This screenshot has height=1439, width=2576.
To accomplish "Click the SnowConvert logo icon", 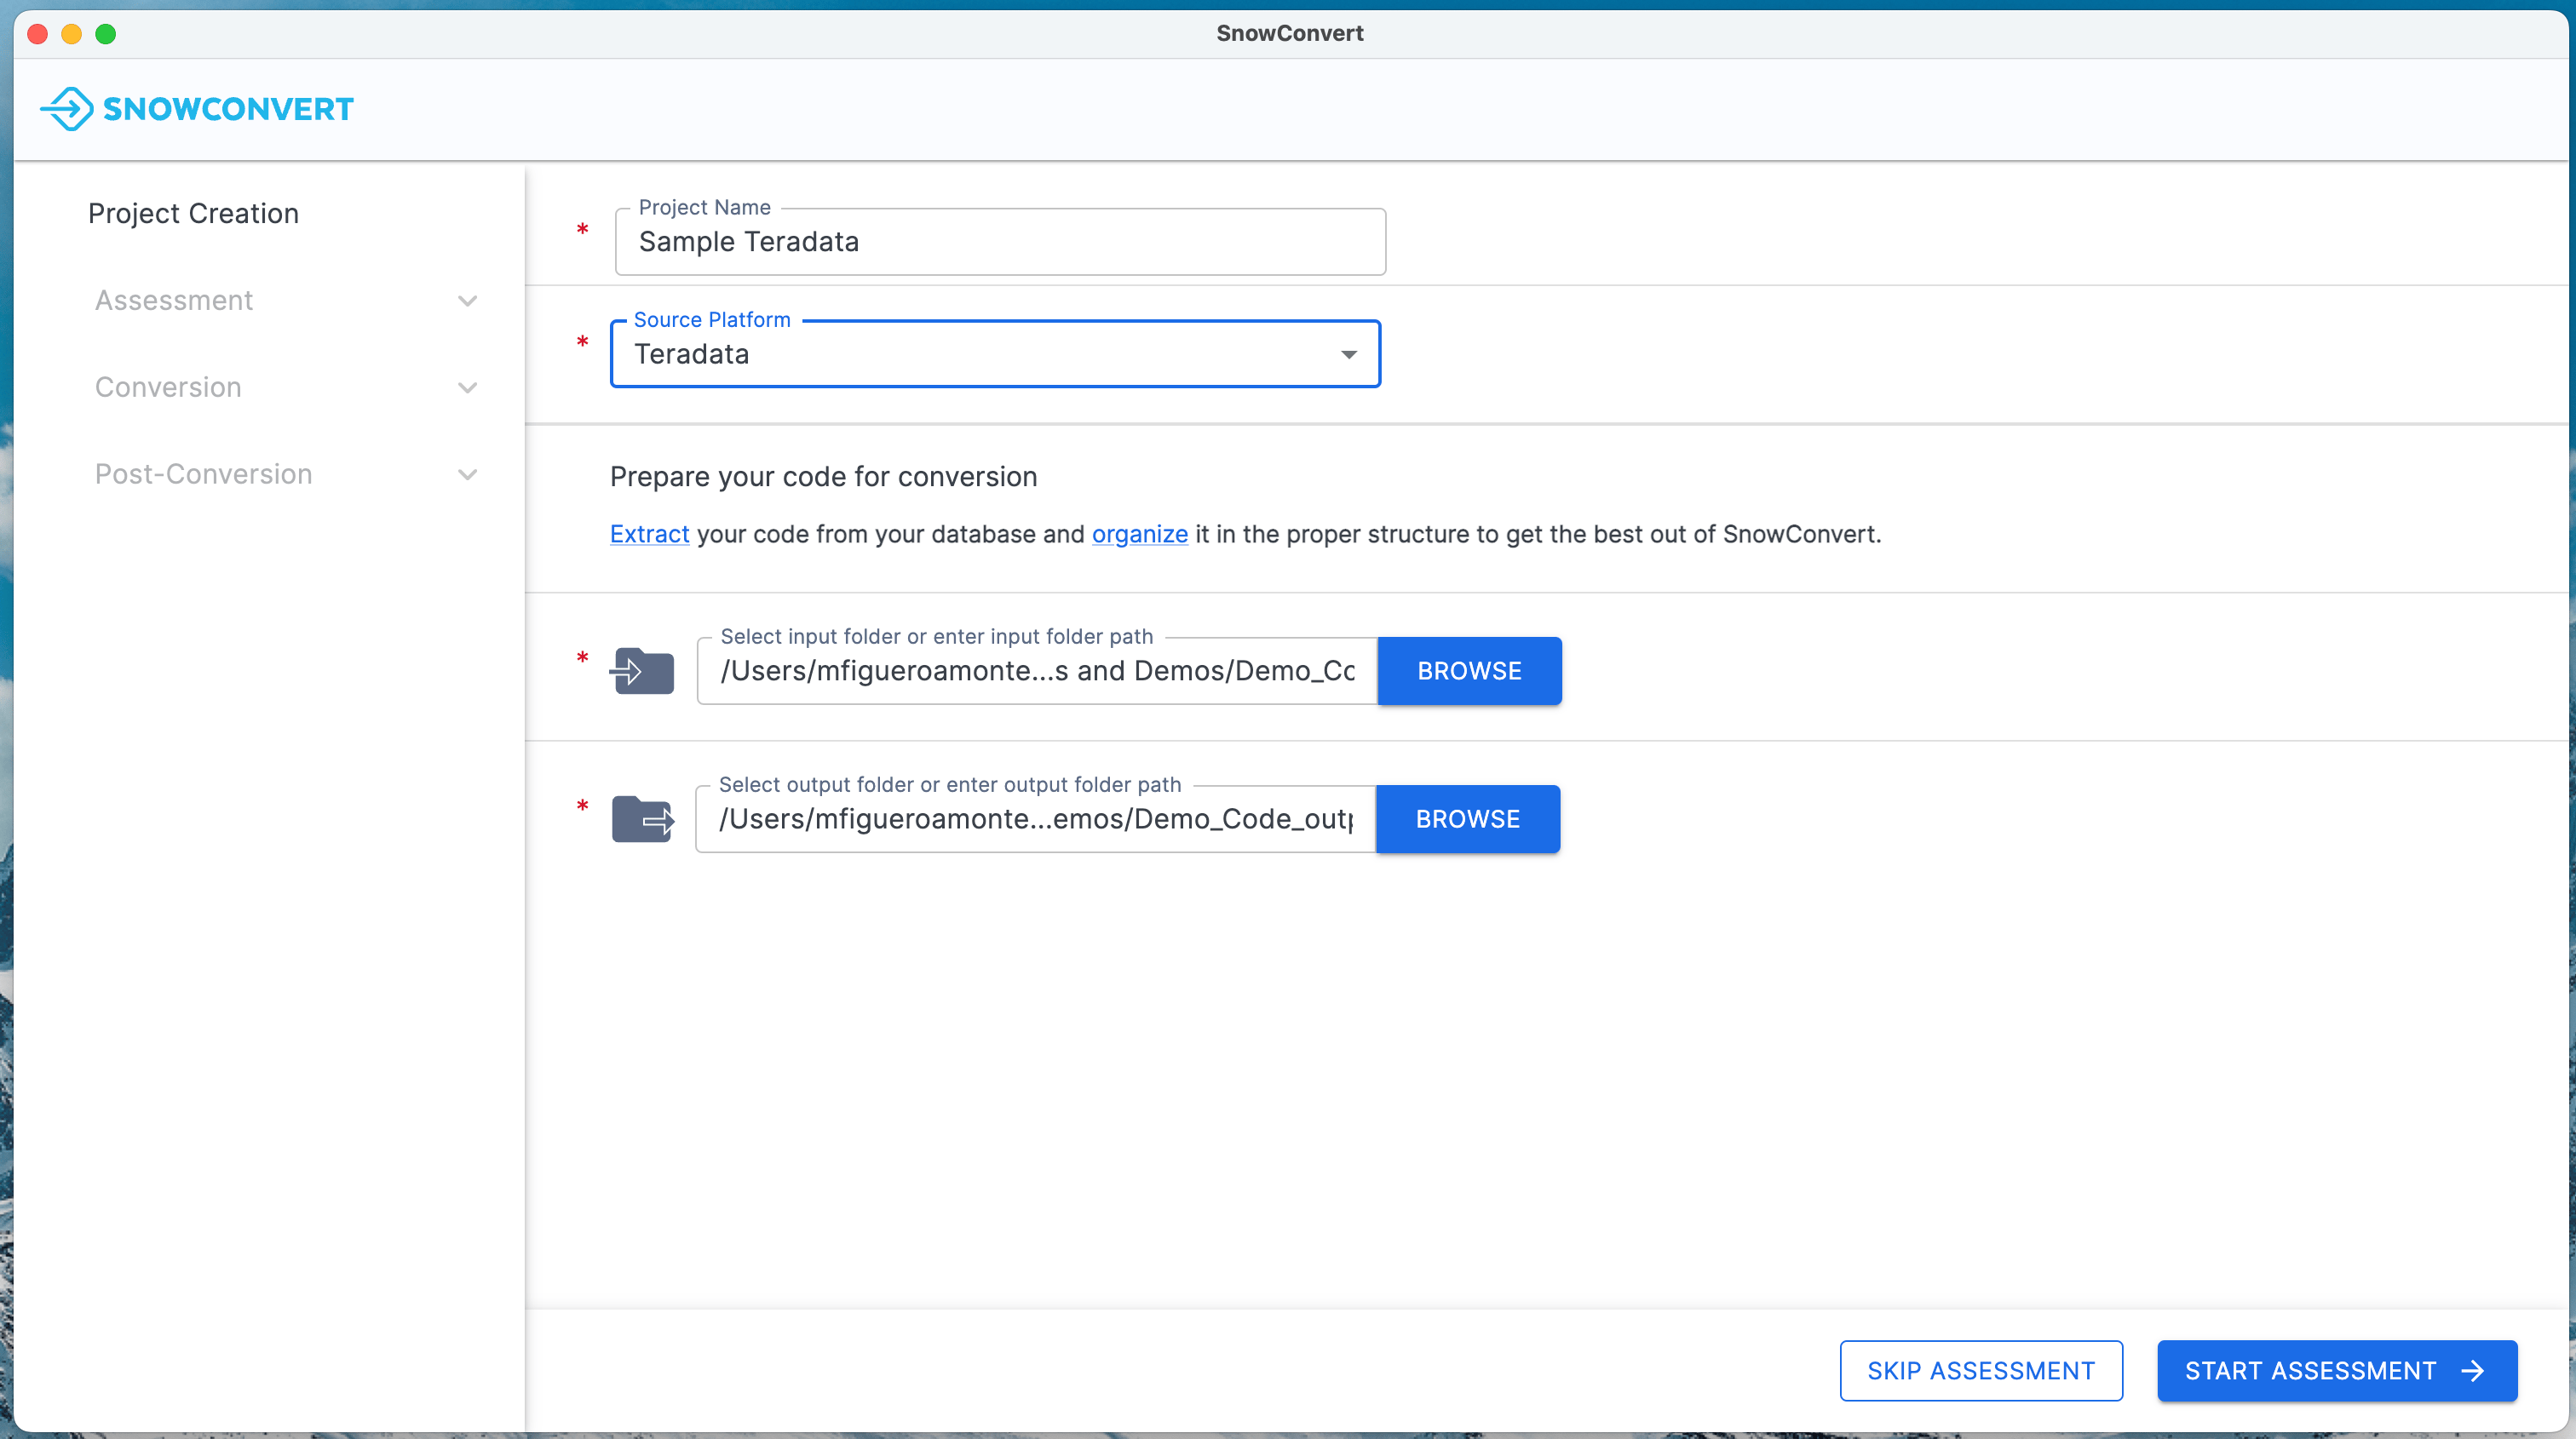I will point(66,109).
